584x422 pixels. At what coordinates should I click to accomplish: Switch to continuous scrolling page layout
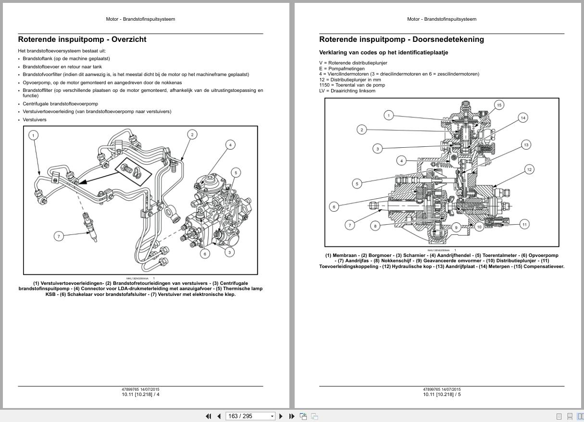pos(570,416)
